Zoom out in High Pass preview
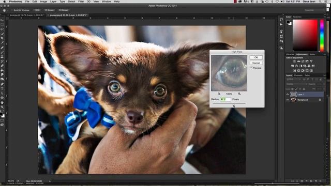The width and height of the screenshot is (331, 186). 219,94
